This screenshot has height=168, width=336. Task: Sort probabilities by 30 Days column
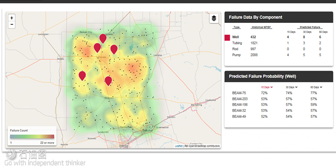(x=291, y=87)
